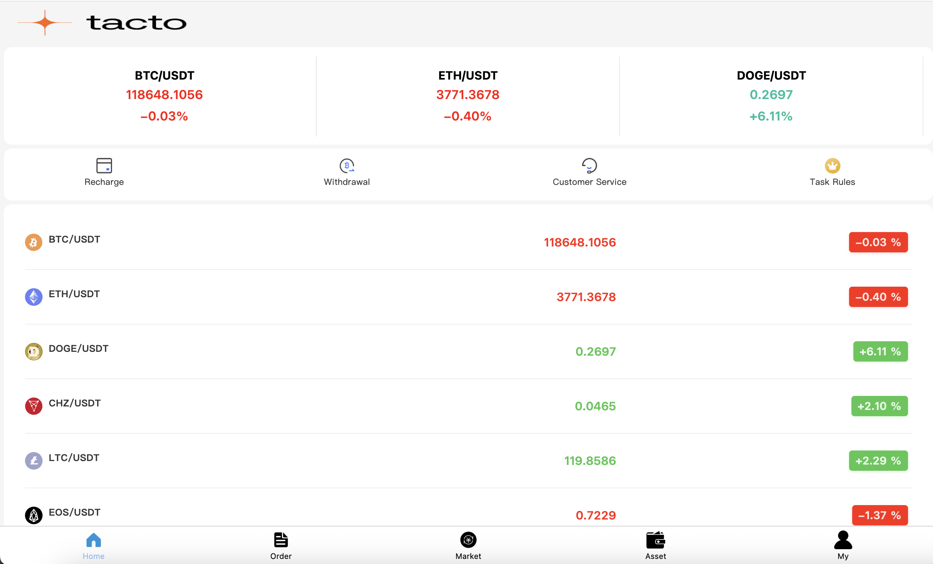Open the Customer Service headset icon
The width and height of the screenshot is (933, 564).
pyautogui.click(x=589, y=165)
